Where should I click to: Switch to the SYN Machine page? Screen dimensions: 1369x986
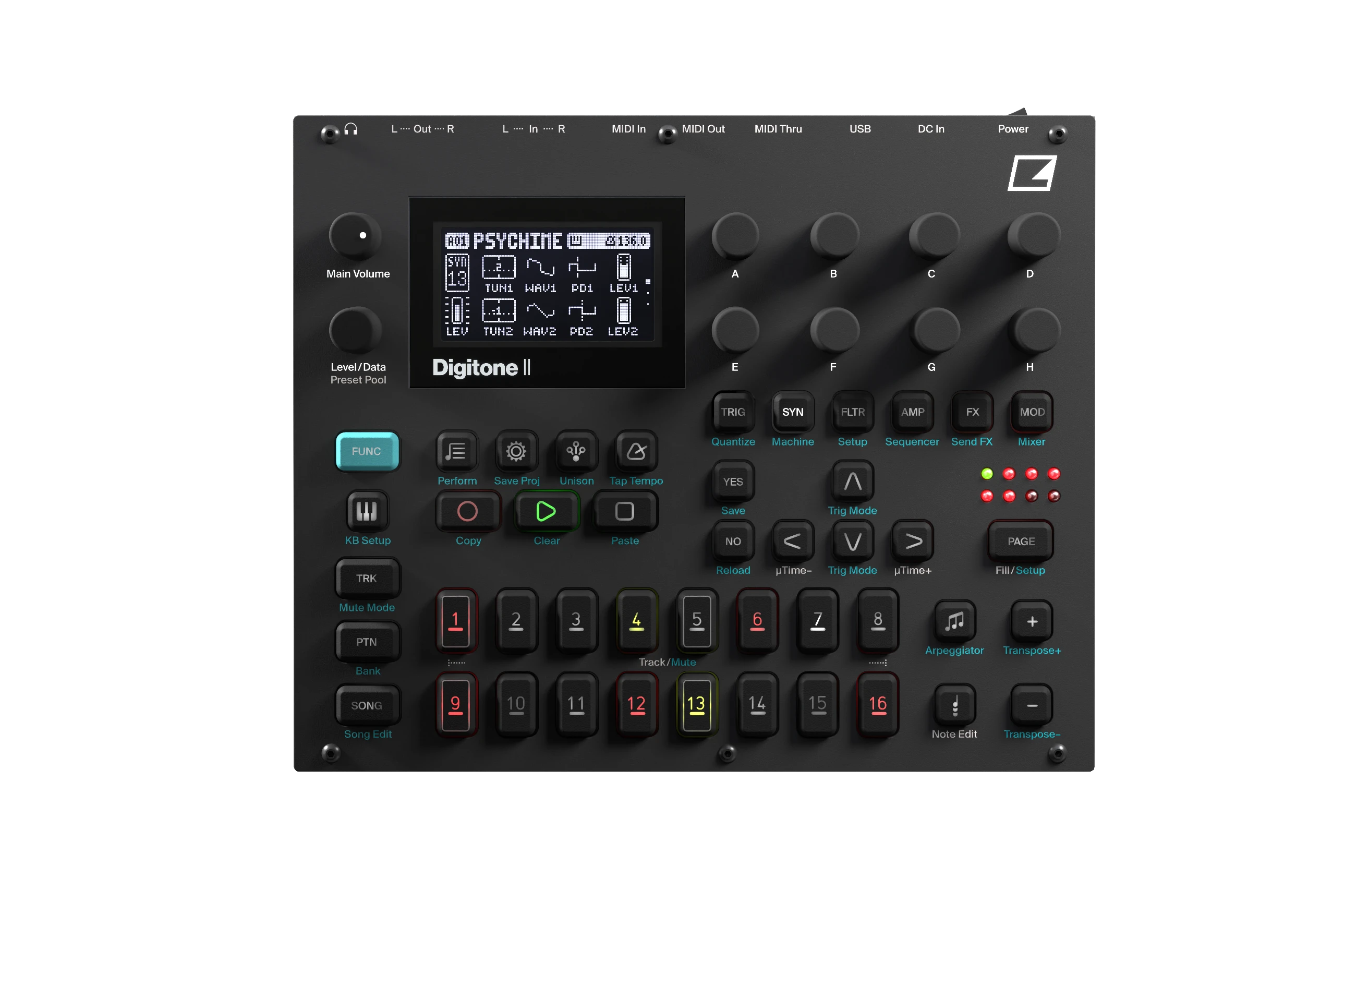[792, 412]
